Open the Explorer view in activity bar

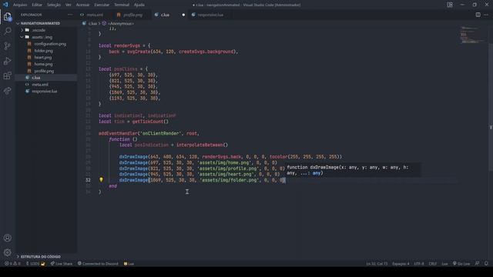[7, 17]
